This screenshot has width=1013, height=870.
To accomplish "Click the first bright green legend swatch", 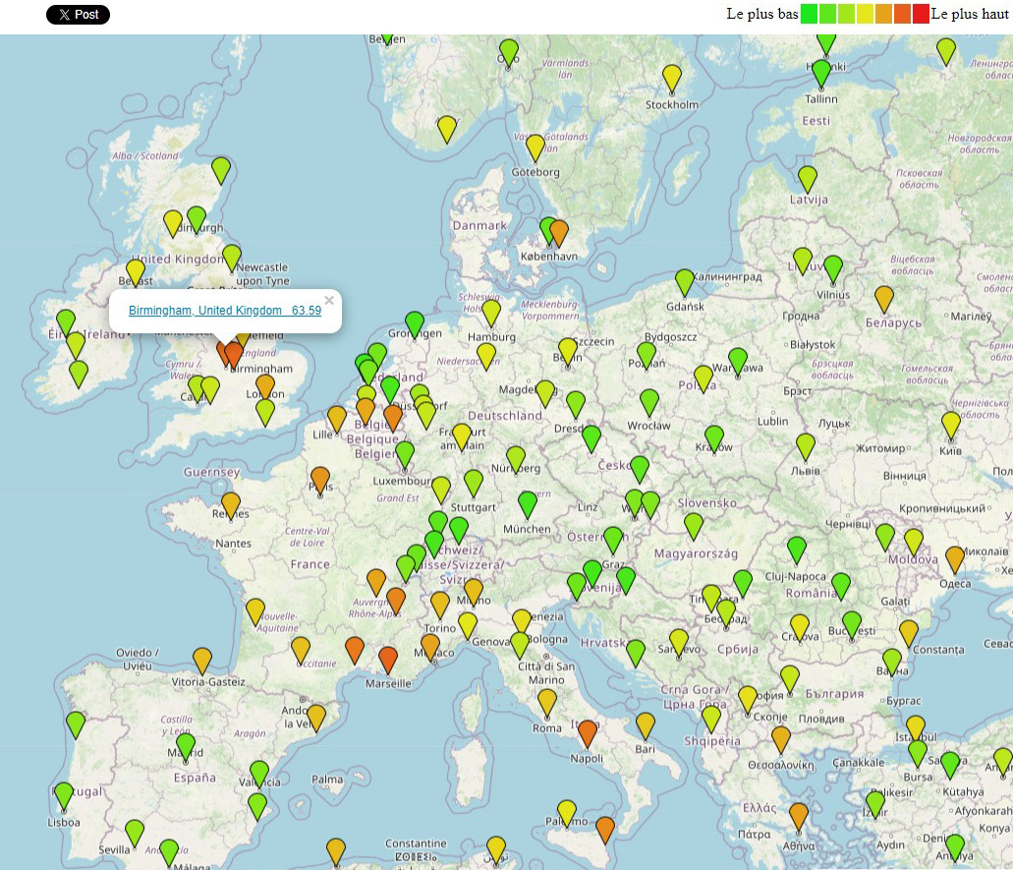I will click(809, 14).
